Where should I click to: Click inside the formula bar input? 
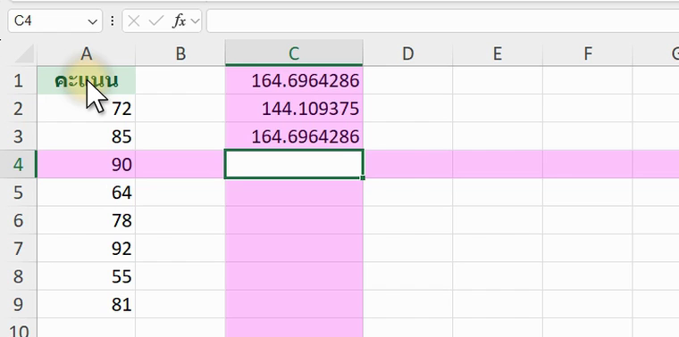442,21
